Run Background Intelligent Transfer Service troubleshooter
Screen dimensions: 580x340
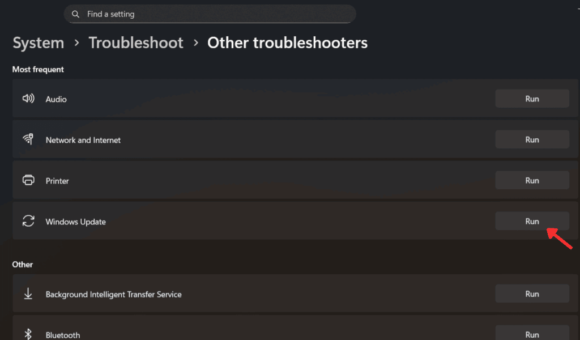[x=532, y=294]
